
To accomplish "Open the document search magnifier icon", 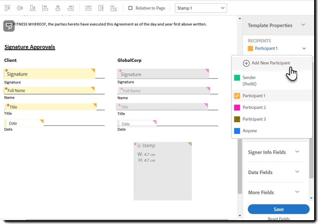I will (9, 26).
